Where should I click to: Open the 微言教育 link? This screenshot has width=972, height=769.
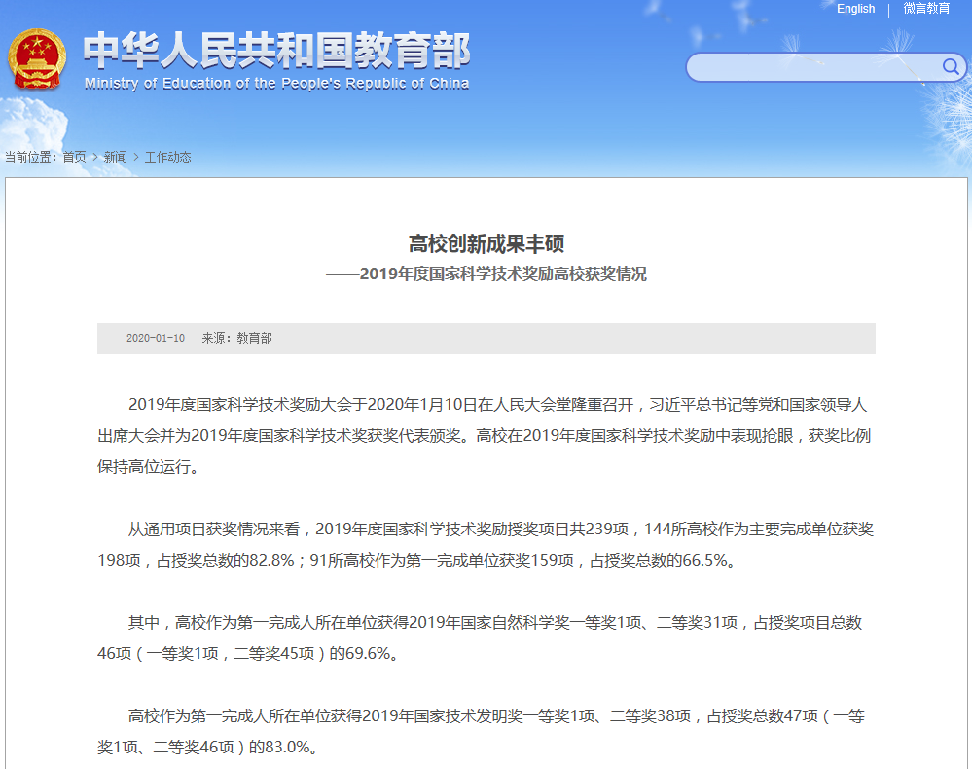(926, 9)
